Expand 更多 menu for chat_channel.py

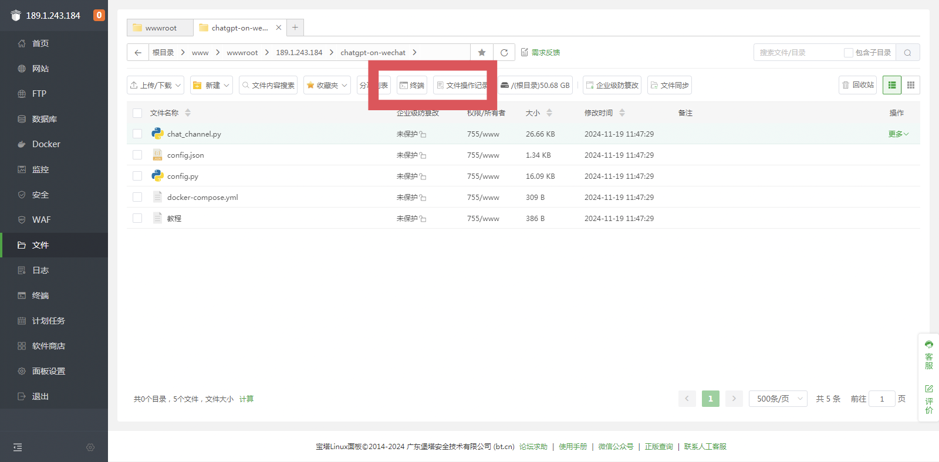click(x=899, y=134)
